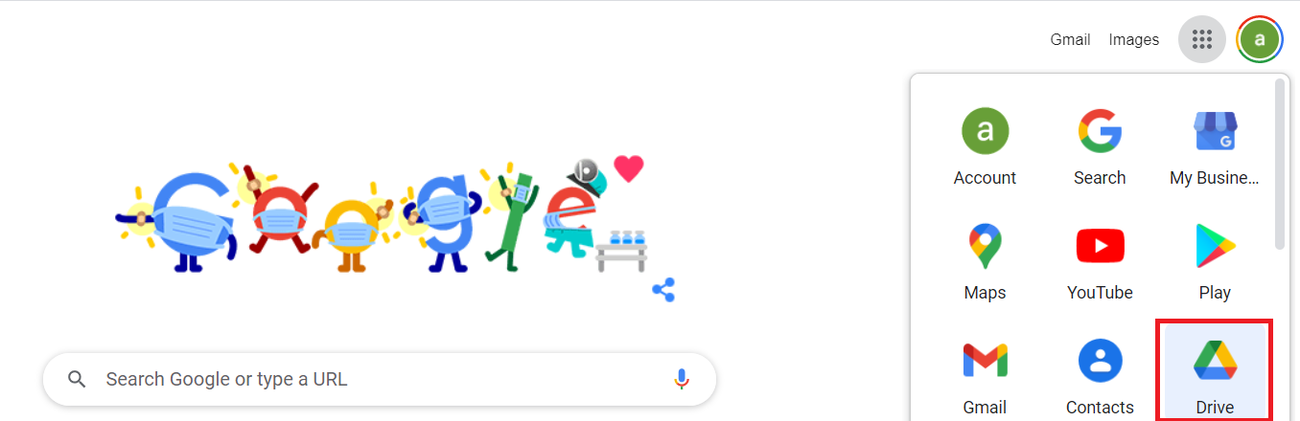Click the voice search microphone

682,379
